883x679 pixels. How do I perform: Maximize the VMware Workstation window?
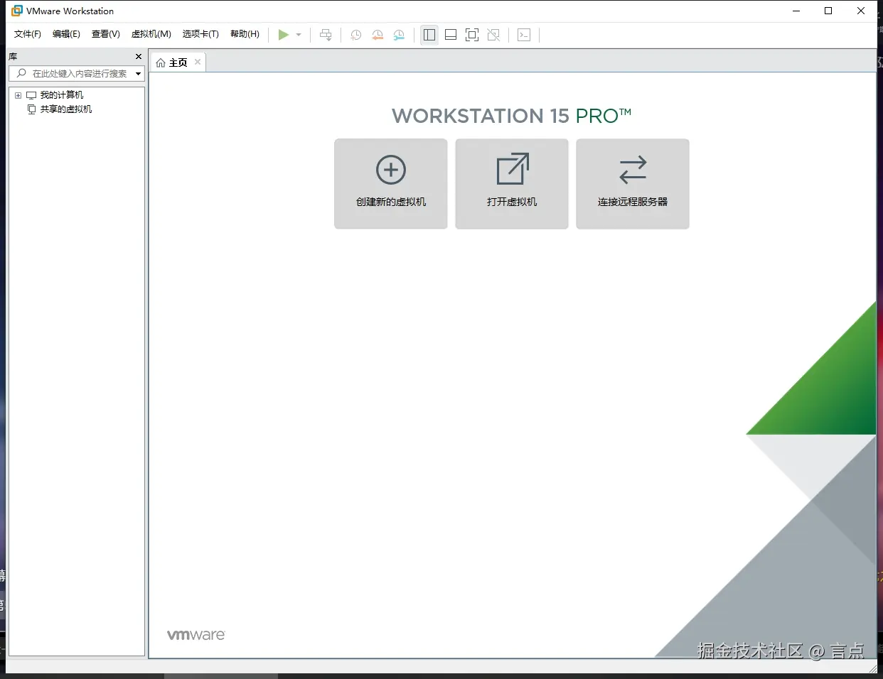pyautogui.click(x=828, y=11)
